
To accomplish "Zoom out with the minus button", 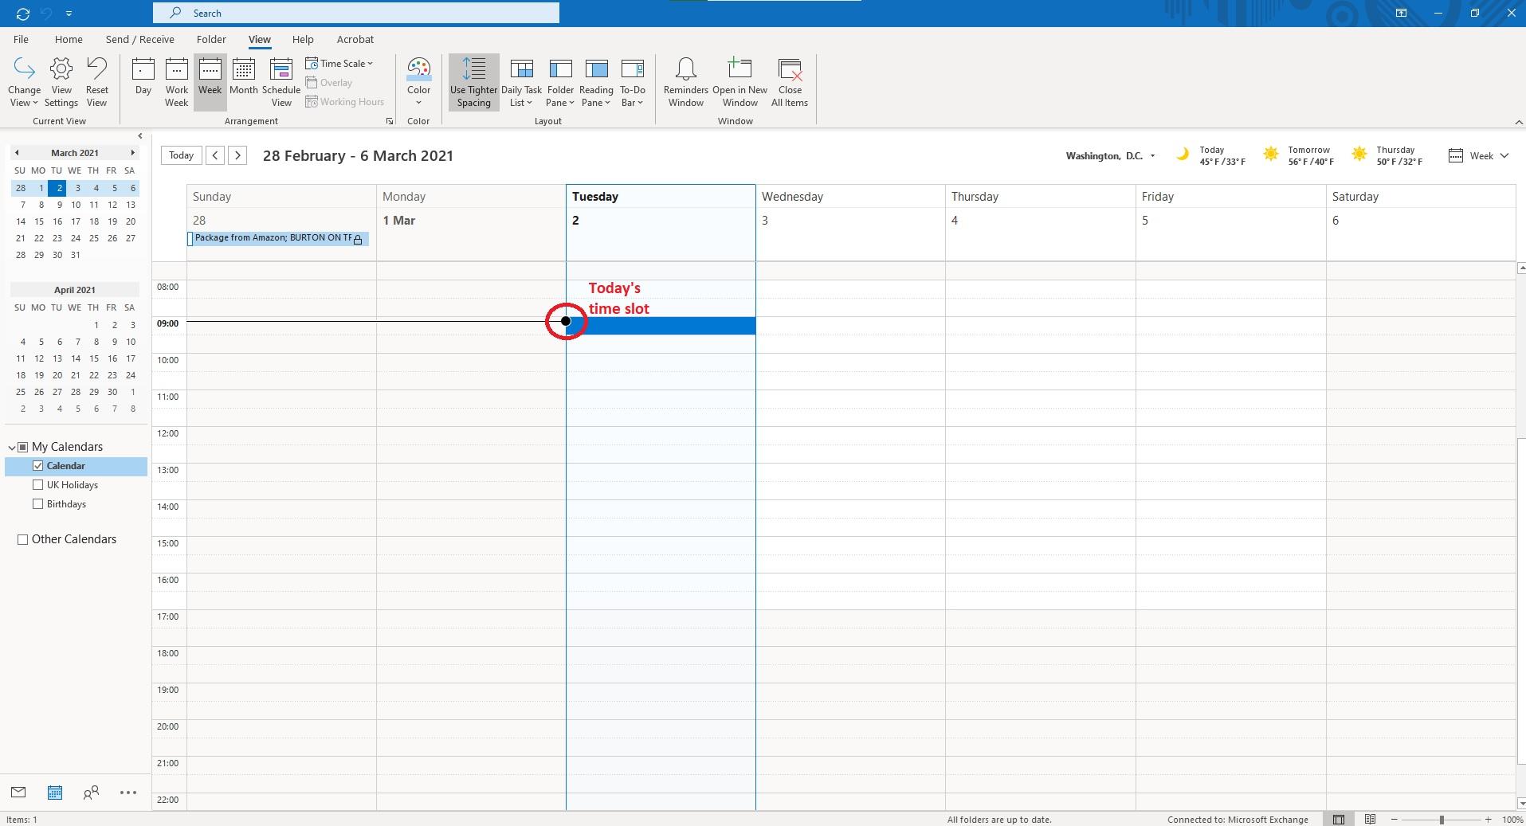I will coord(1394,820).
